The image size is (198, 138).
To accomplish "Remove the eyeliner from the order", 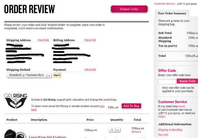I will (x=136, y=132).
